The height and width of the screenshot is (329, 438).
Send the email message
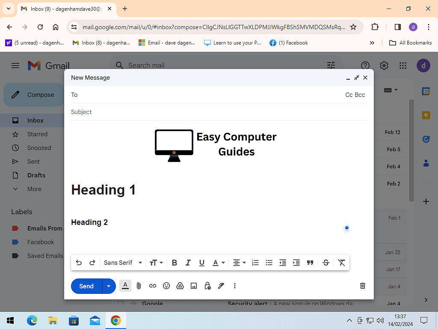[86, 286]
